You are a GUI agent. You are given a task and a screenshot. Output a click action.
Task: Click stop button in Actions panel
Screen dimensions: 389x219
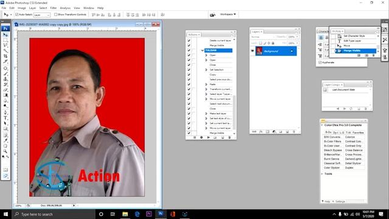tap(194, 137)
